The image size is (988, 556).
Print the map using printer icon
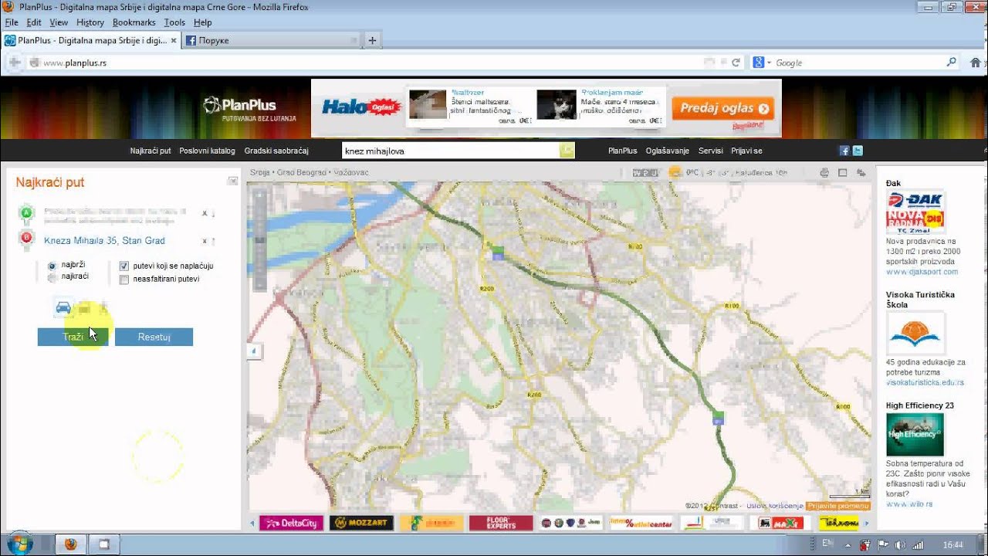coord(824,172)
